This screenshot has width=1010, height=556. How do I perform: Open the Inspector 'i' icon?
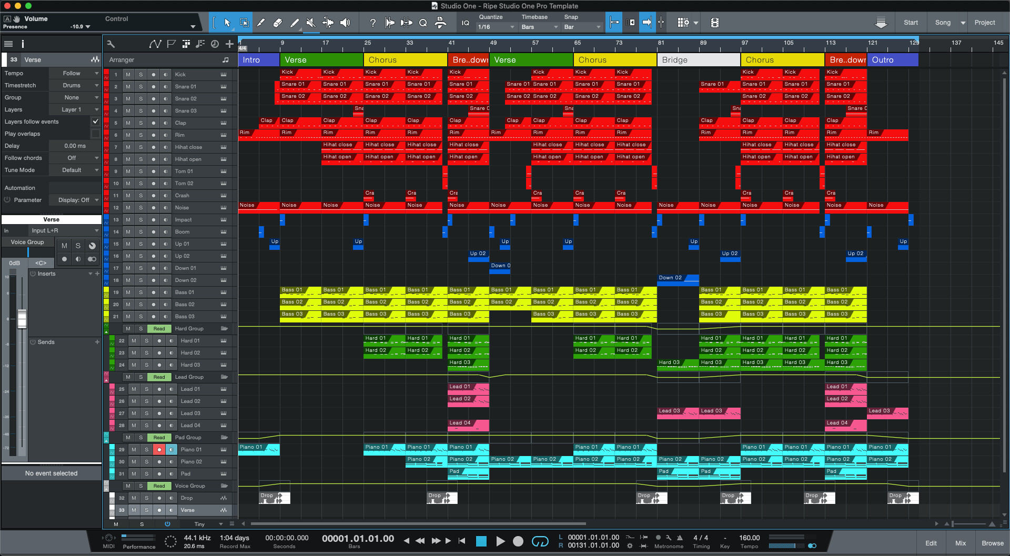pyautogui.click(x=23, y=44)
